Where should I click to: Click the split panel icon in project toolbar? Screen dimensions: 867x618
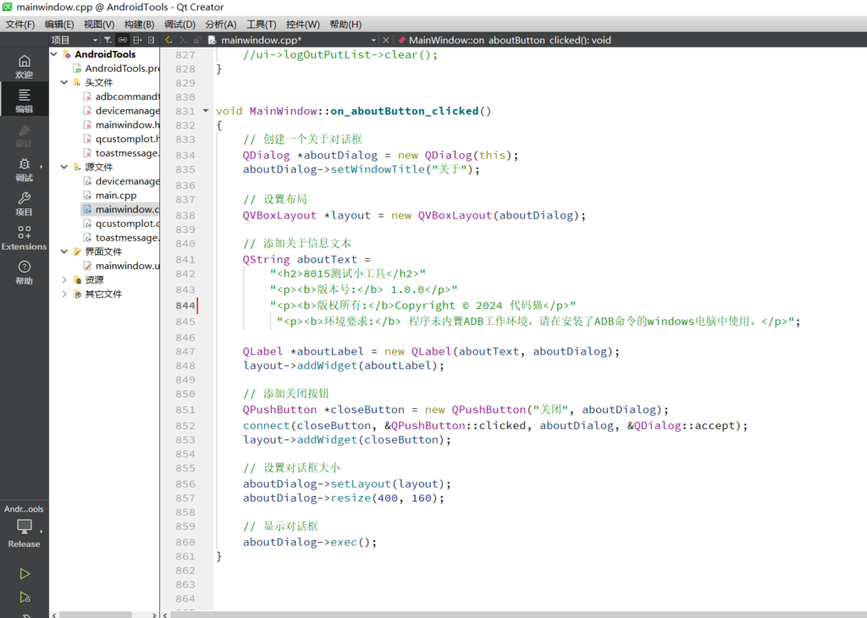point(137,40)
